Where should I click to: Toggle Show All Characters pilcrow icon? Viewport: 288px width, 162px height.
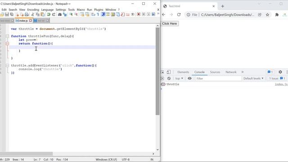98,14
